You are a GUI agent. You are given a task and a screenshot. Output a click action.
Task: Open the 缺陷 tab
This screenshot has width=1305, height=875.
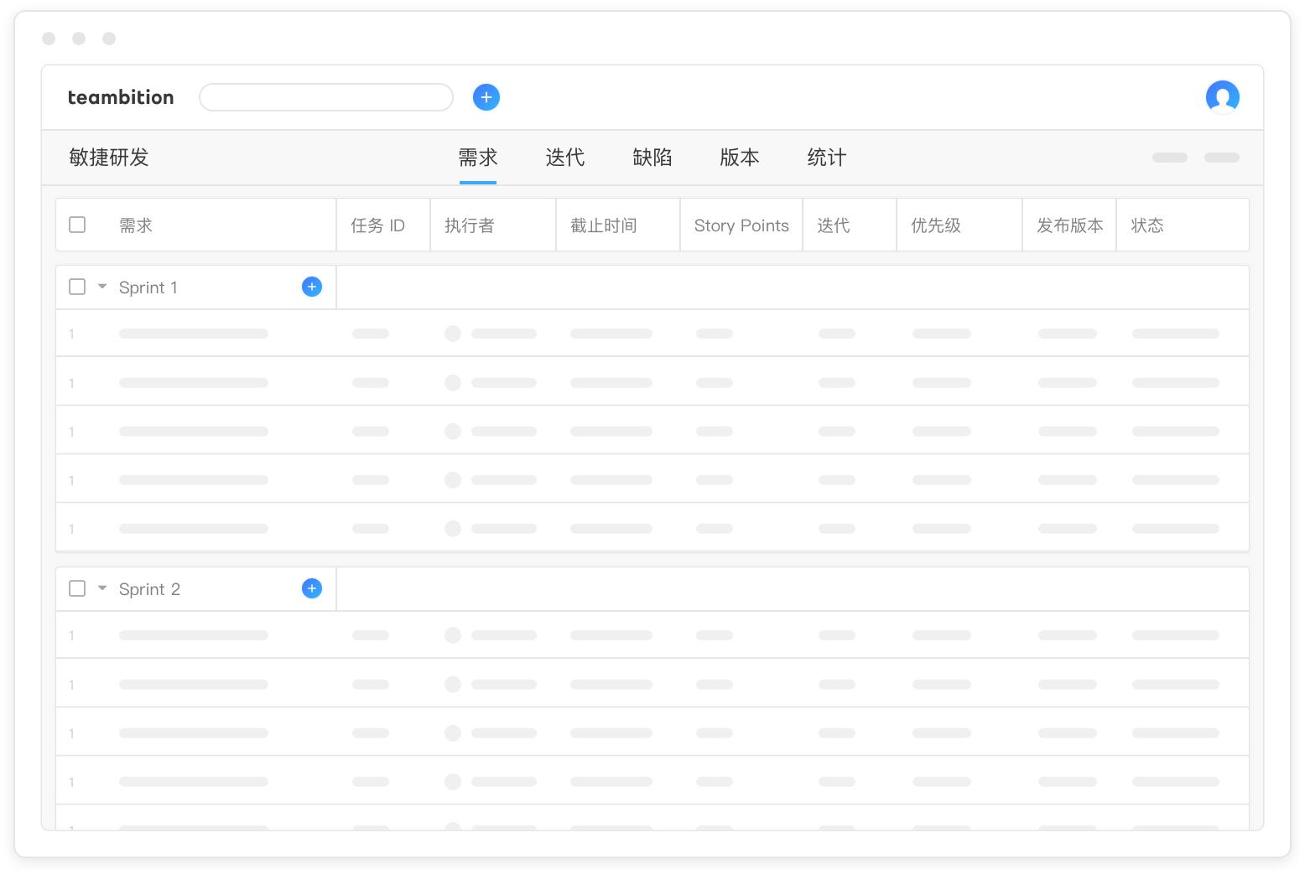point(652,158)
